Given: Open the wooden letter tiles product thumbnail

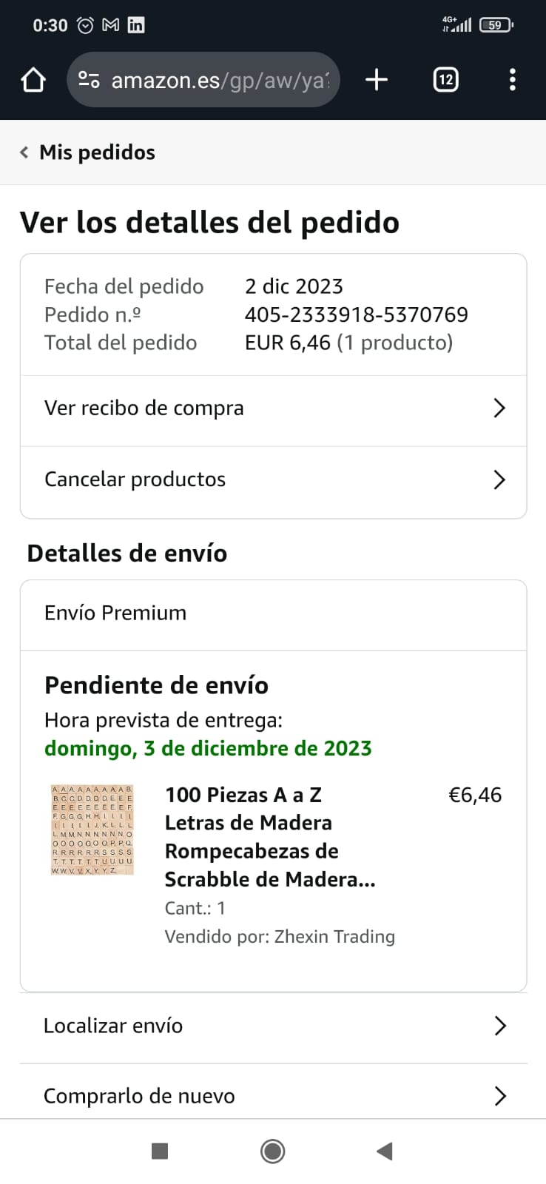Looking at the screenshot, I should 92,830.
